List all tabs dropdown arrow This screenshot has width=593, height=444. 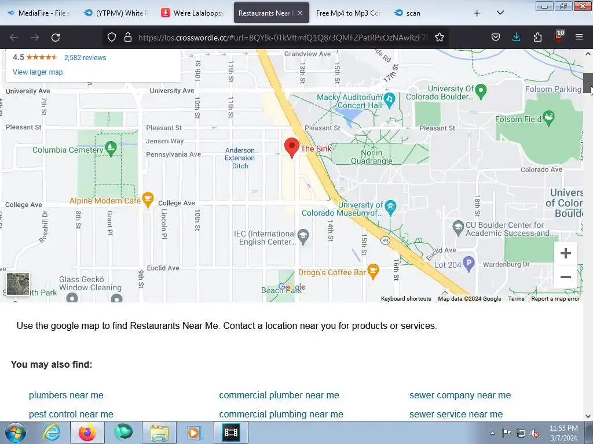(x=500, y=13)
